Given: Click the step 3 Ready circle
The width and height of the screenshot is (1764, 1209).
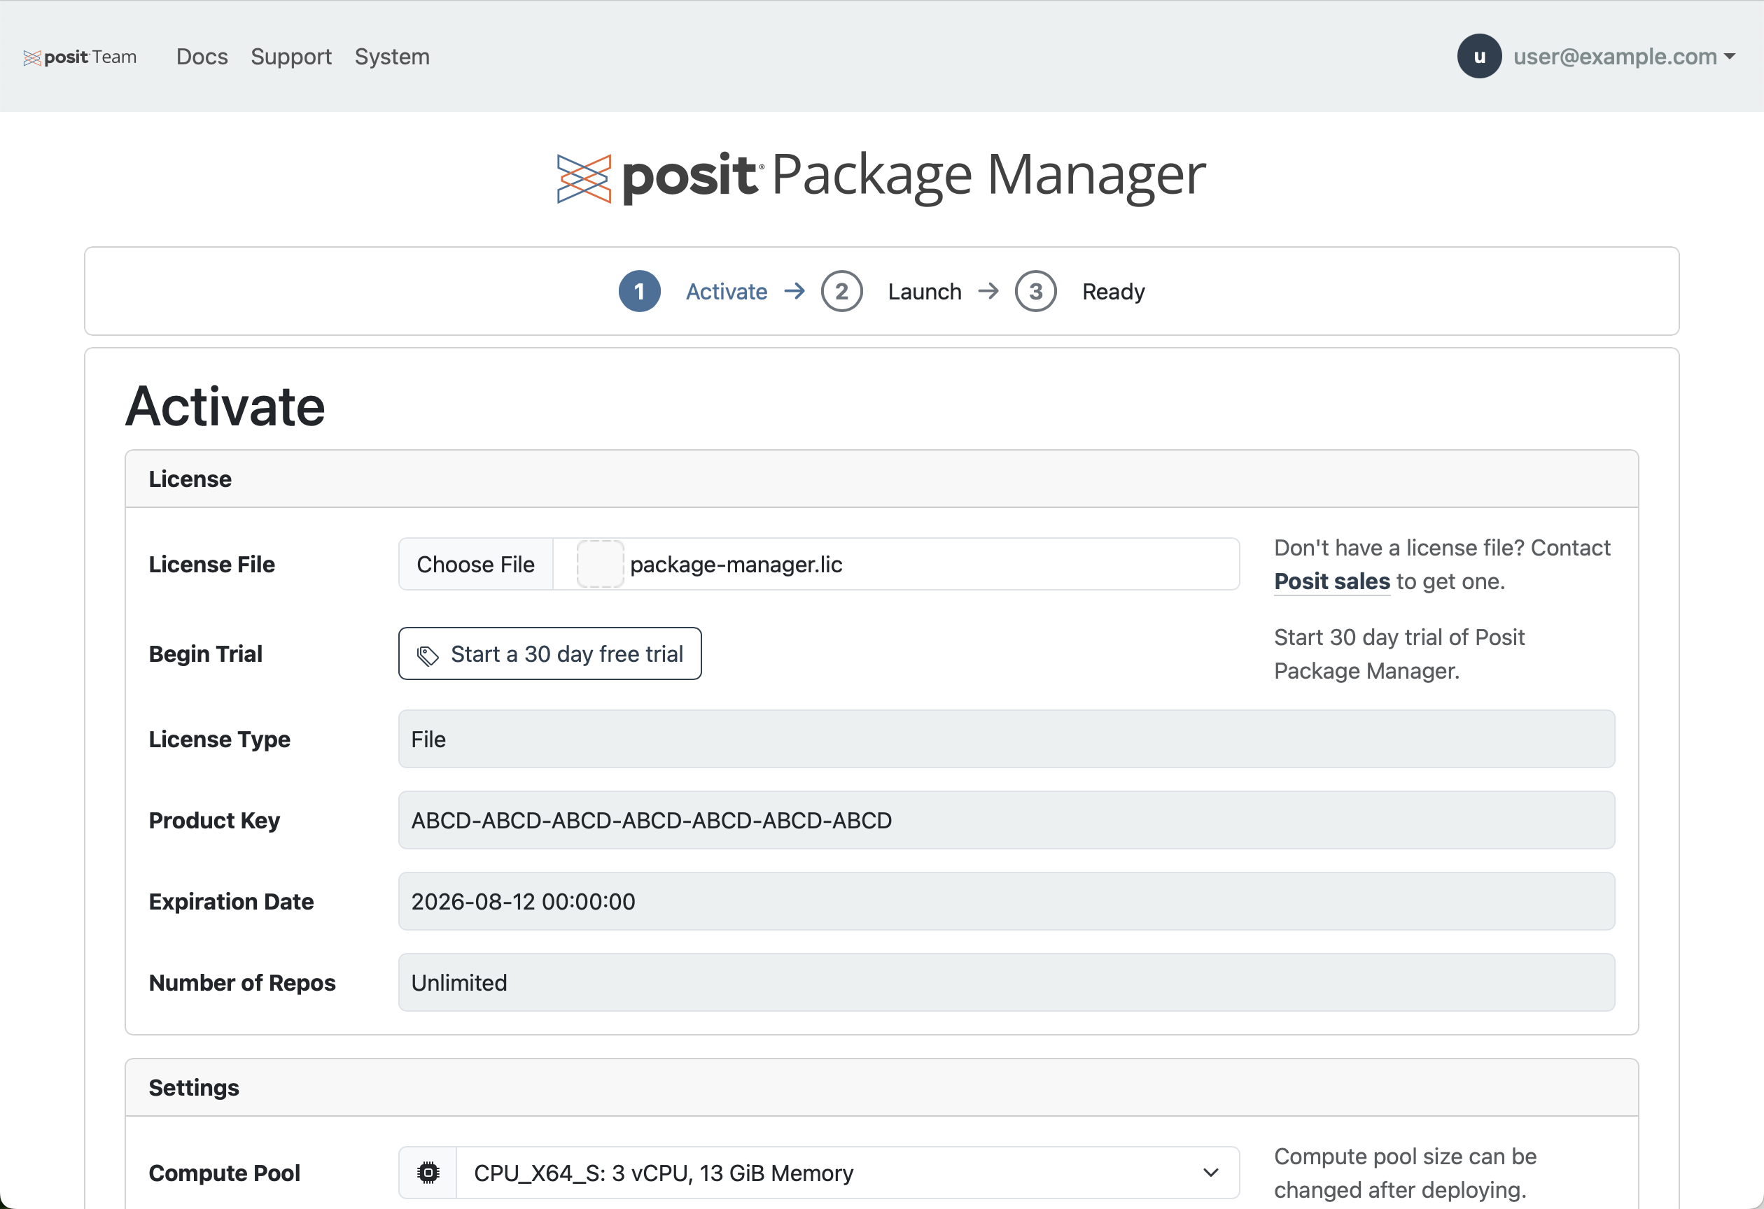Looking at the screenshot, I should click(1035, 291).
